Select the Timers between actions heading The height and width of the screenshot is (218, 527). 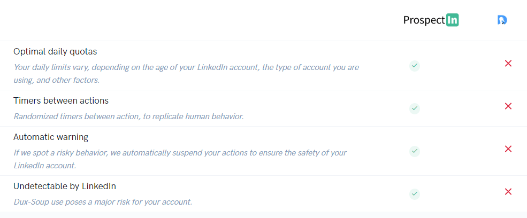61,100
